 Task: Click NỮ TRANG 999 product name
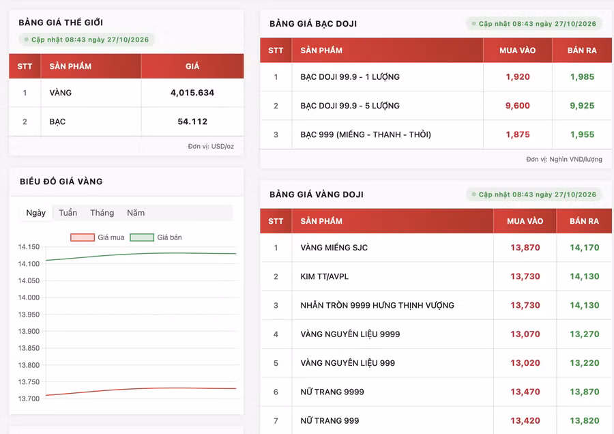[330, 420]
